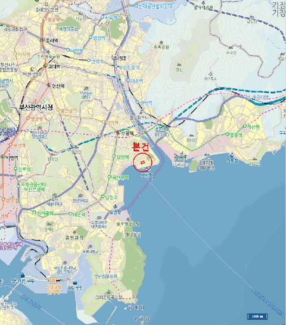Click the 중동역 station circle
Image resolution: width=286 pixels, height=325 pixels.
pyautogui.click(x=227, y=134)
